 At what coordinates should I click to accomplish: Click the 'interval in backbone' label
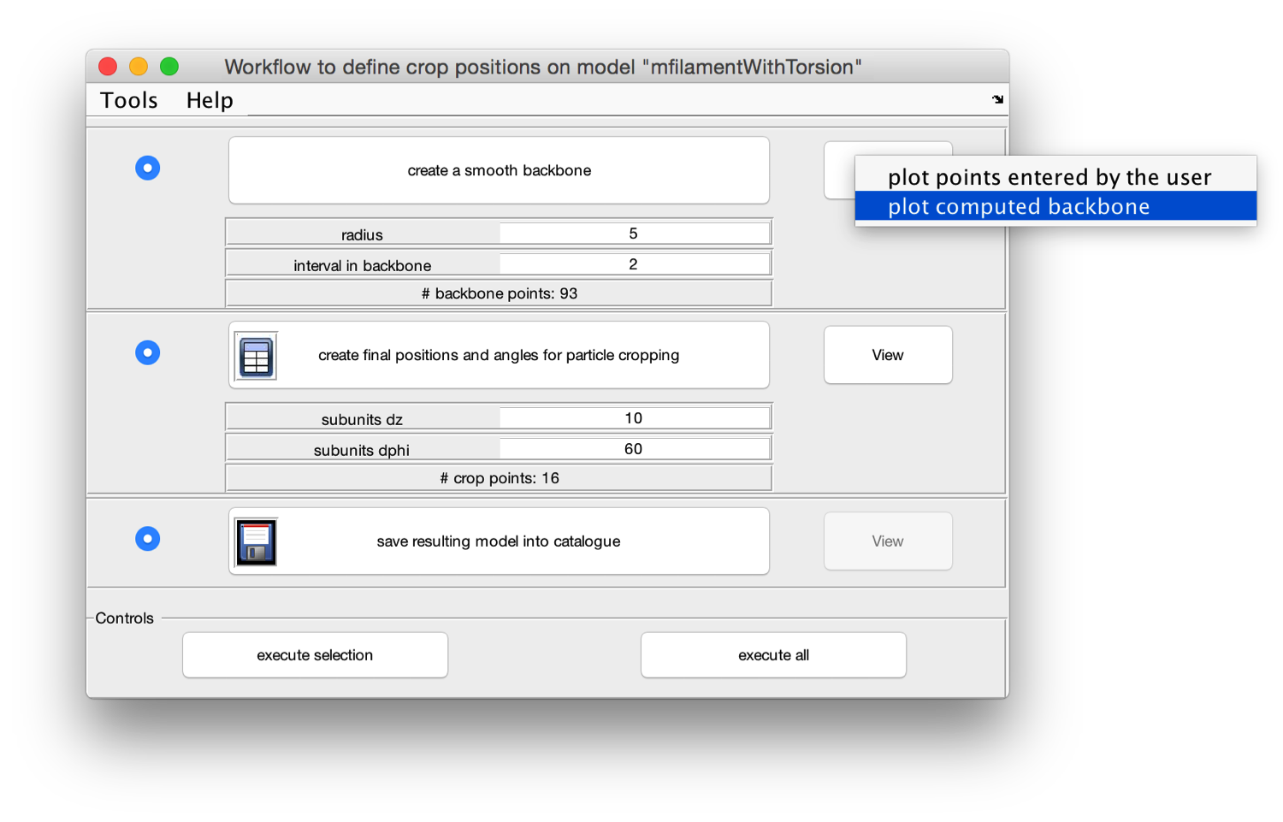point(362,265)
